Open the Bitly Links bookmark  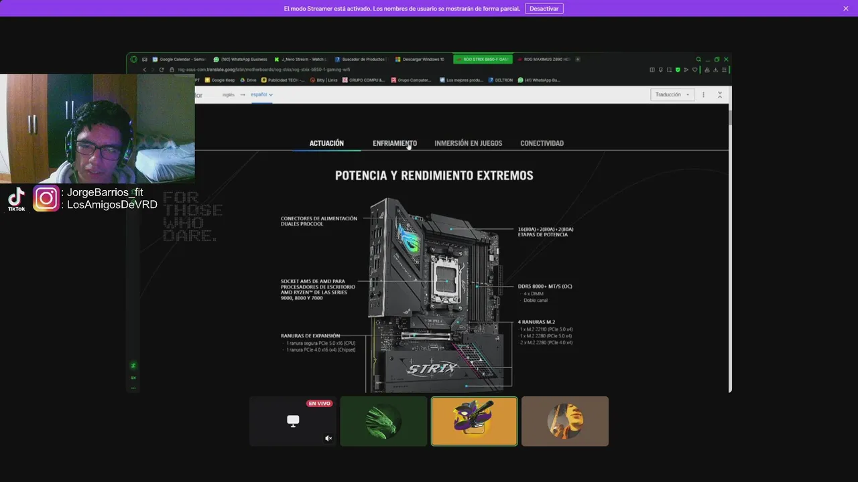coord(324,80)
